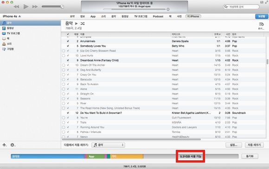The image size is (269, 169).
Task: Select TV 프로그램 in the device sidebar
Action: tap(30, 33)
